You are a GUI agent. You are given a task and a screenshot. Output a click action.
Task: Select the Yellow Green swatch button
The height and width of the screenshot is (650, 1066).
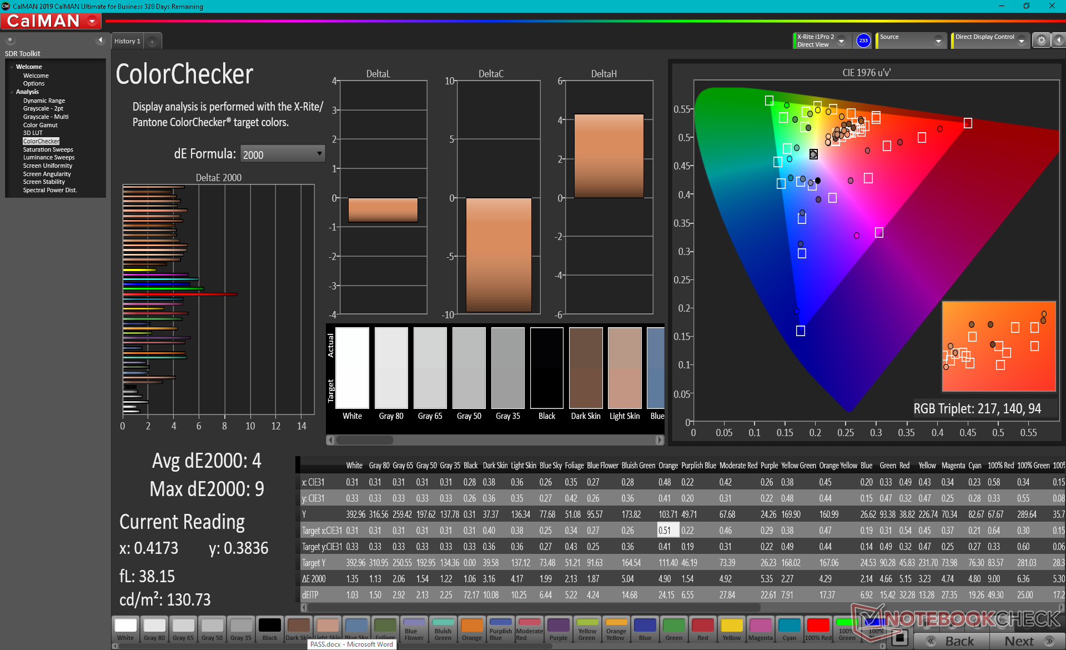pos(587,629)
